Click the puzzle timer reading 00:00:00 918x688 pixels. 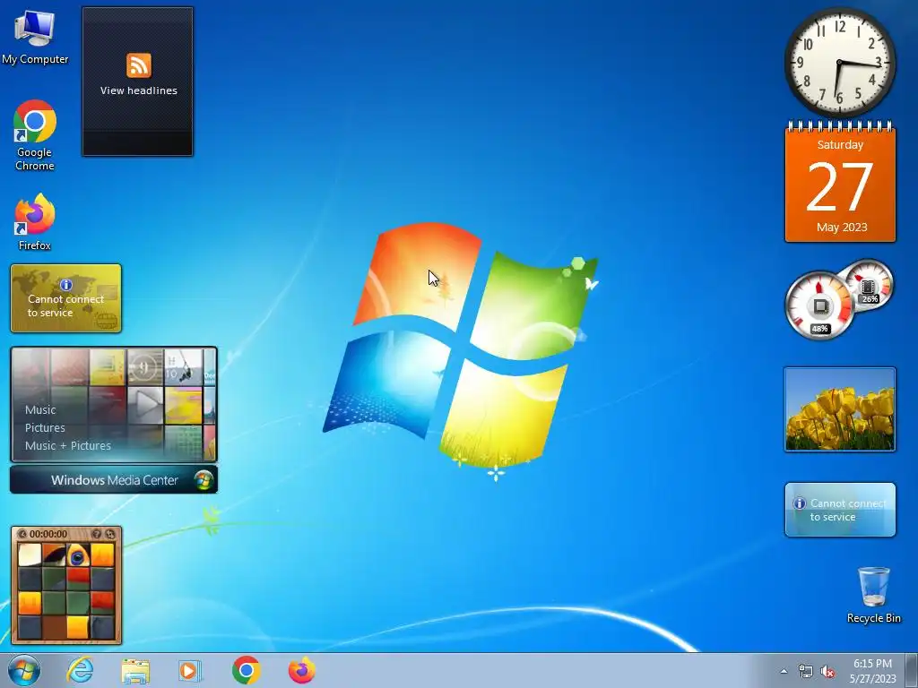pyautogui.click(x=48, y=534)
